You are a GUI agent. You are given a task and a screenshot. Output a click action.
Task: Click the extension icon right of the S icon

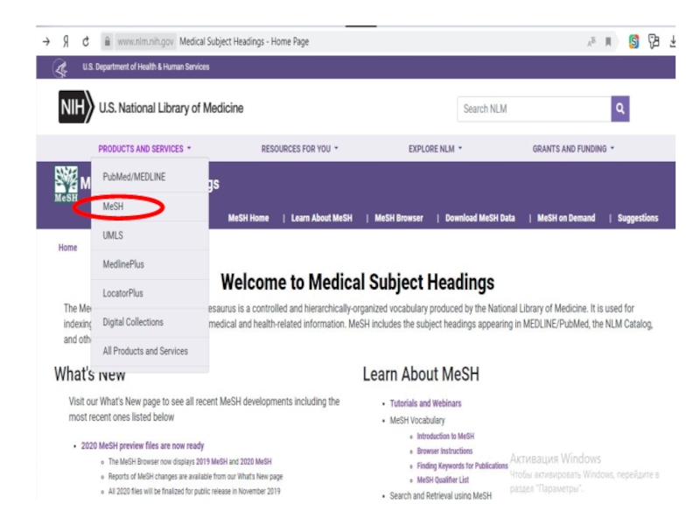pyautogui.click(x=654, y=41)
